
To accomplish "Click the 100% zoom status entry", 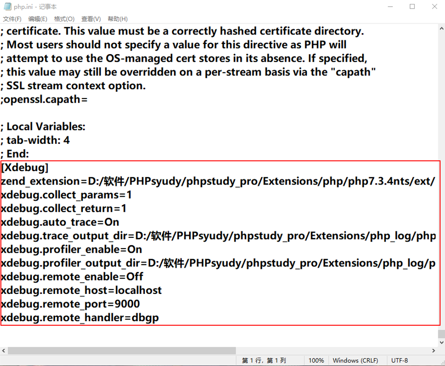I will 316,360.
